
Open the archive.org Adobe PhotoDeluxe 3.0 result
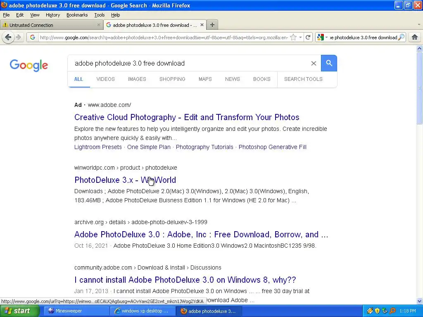coord(201,234)
